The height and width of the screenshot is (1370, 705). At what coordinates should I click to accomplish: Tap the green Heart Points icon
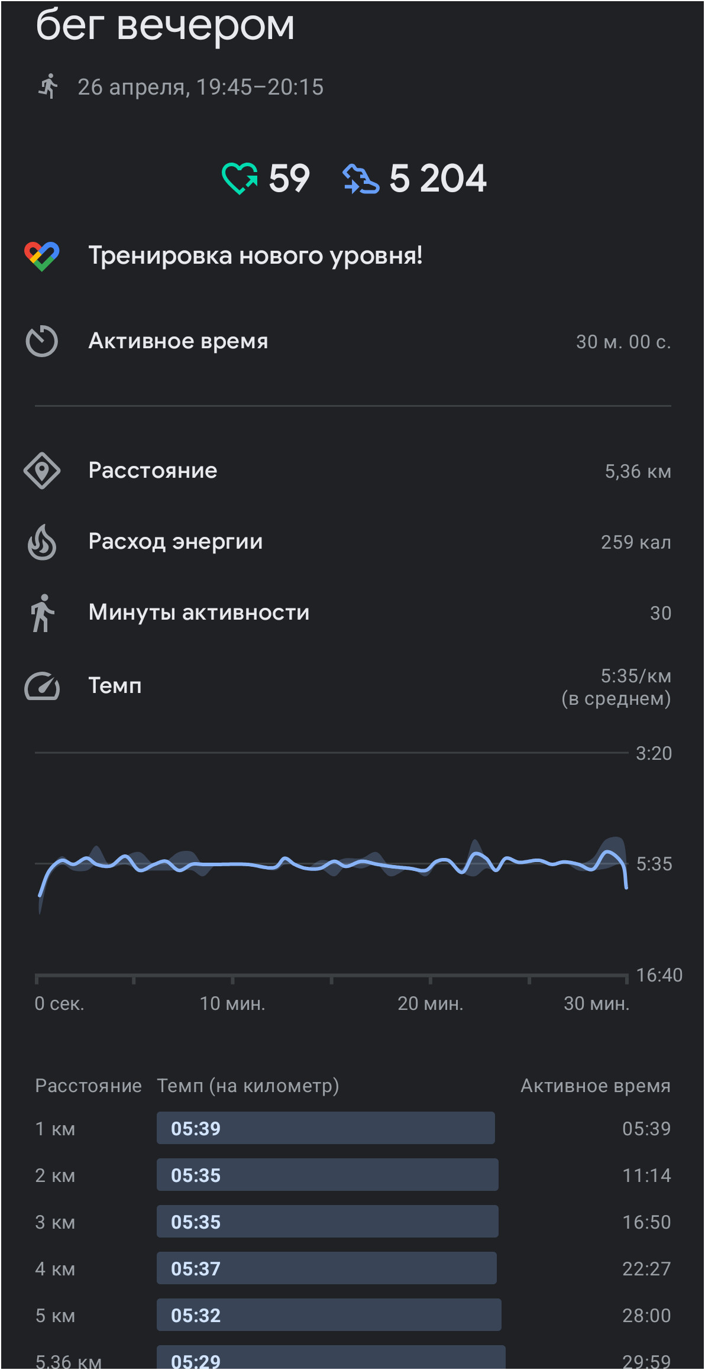click(x=240, y=178)
